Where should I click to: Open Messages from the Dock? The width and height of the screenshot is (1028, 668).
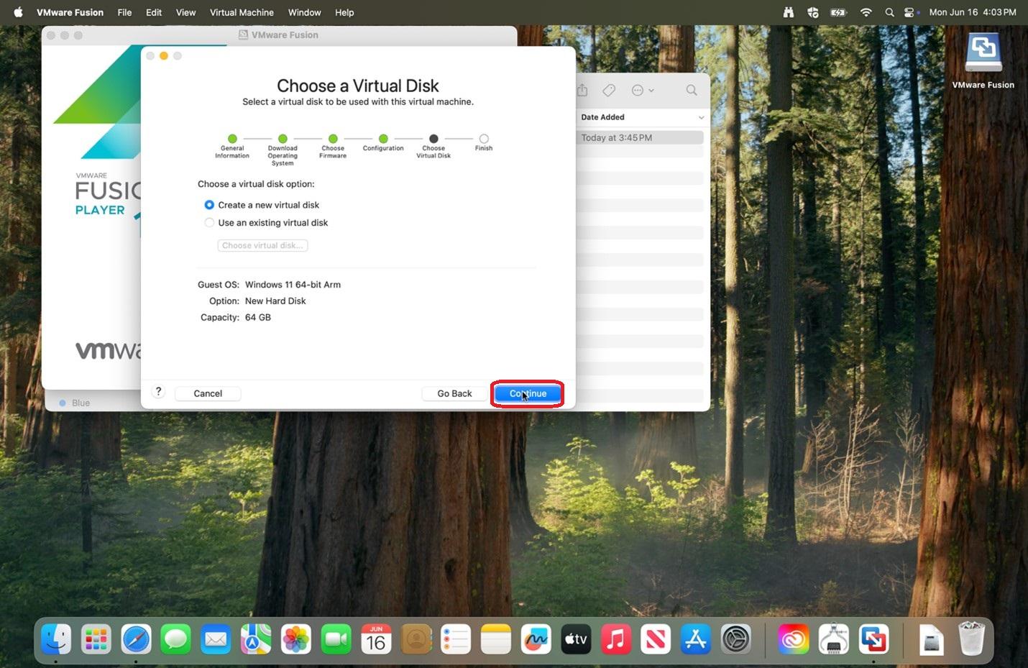point(175,639)
